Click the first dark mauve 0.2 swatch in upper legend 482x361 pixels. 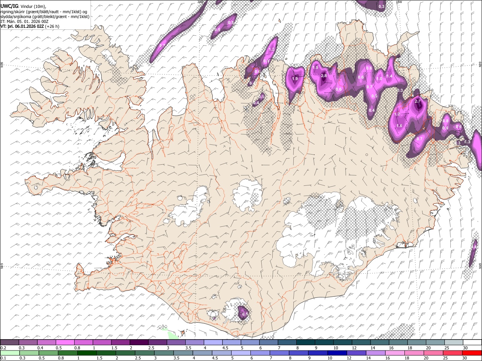[x=10, y=342]
